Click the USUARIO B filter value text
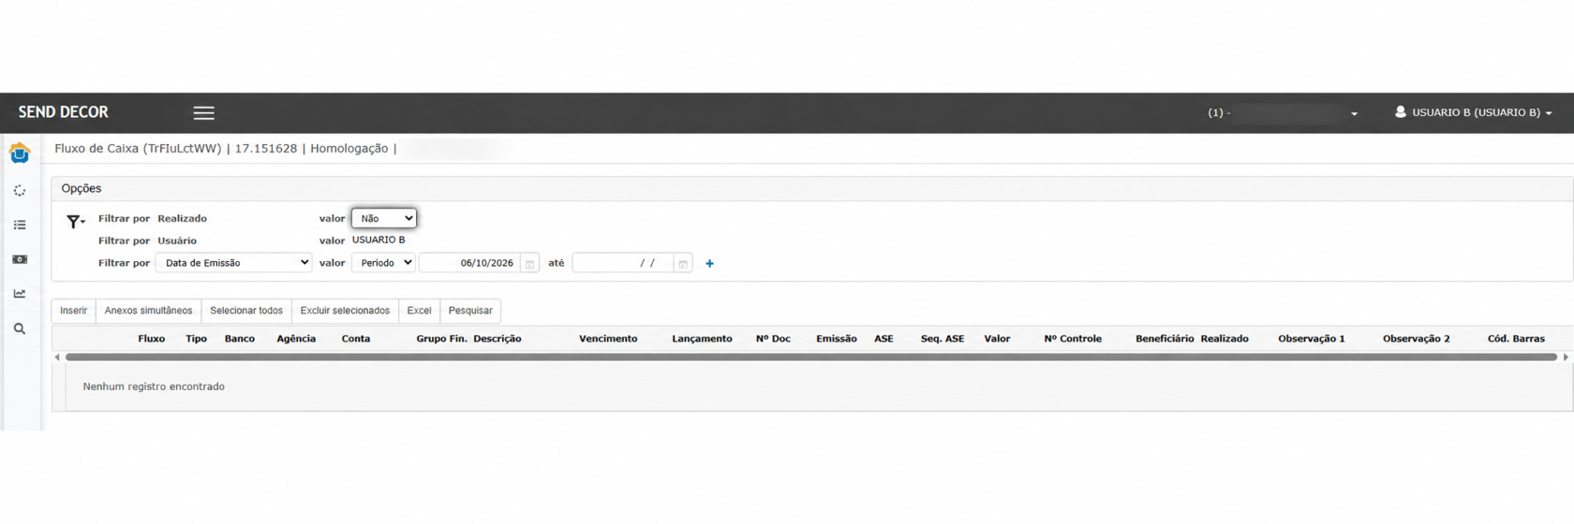1574x524 pixels. 379,240
